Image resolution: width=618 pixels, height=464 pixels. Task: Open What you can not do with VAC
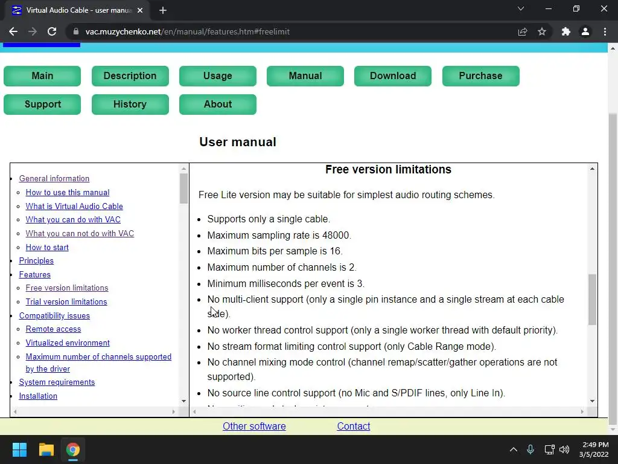pos(80,233)
